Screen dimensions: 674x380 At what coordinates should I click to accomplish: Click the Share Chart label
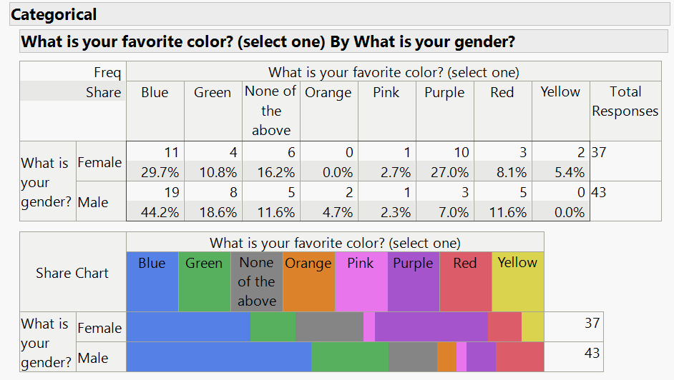(72, 273)
